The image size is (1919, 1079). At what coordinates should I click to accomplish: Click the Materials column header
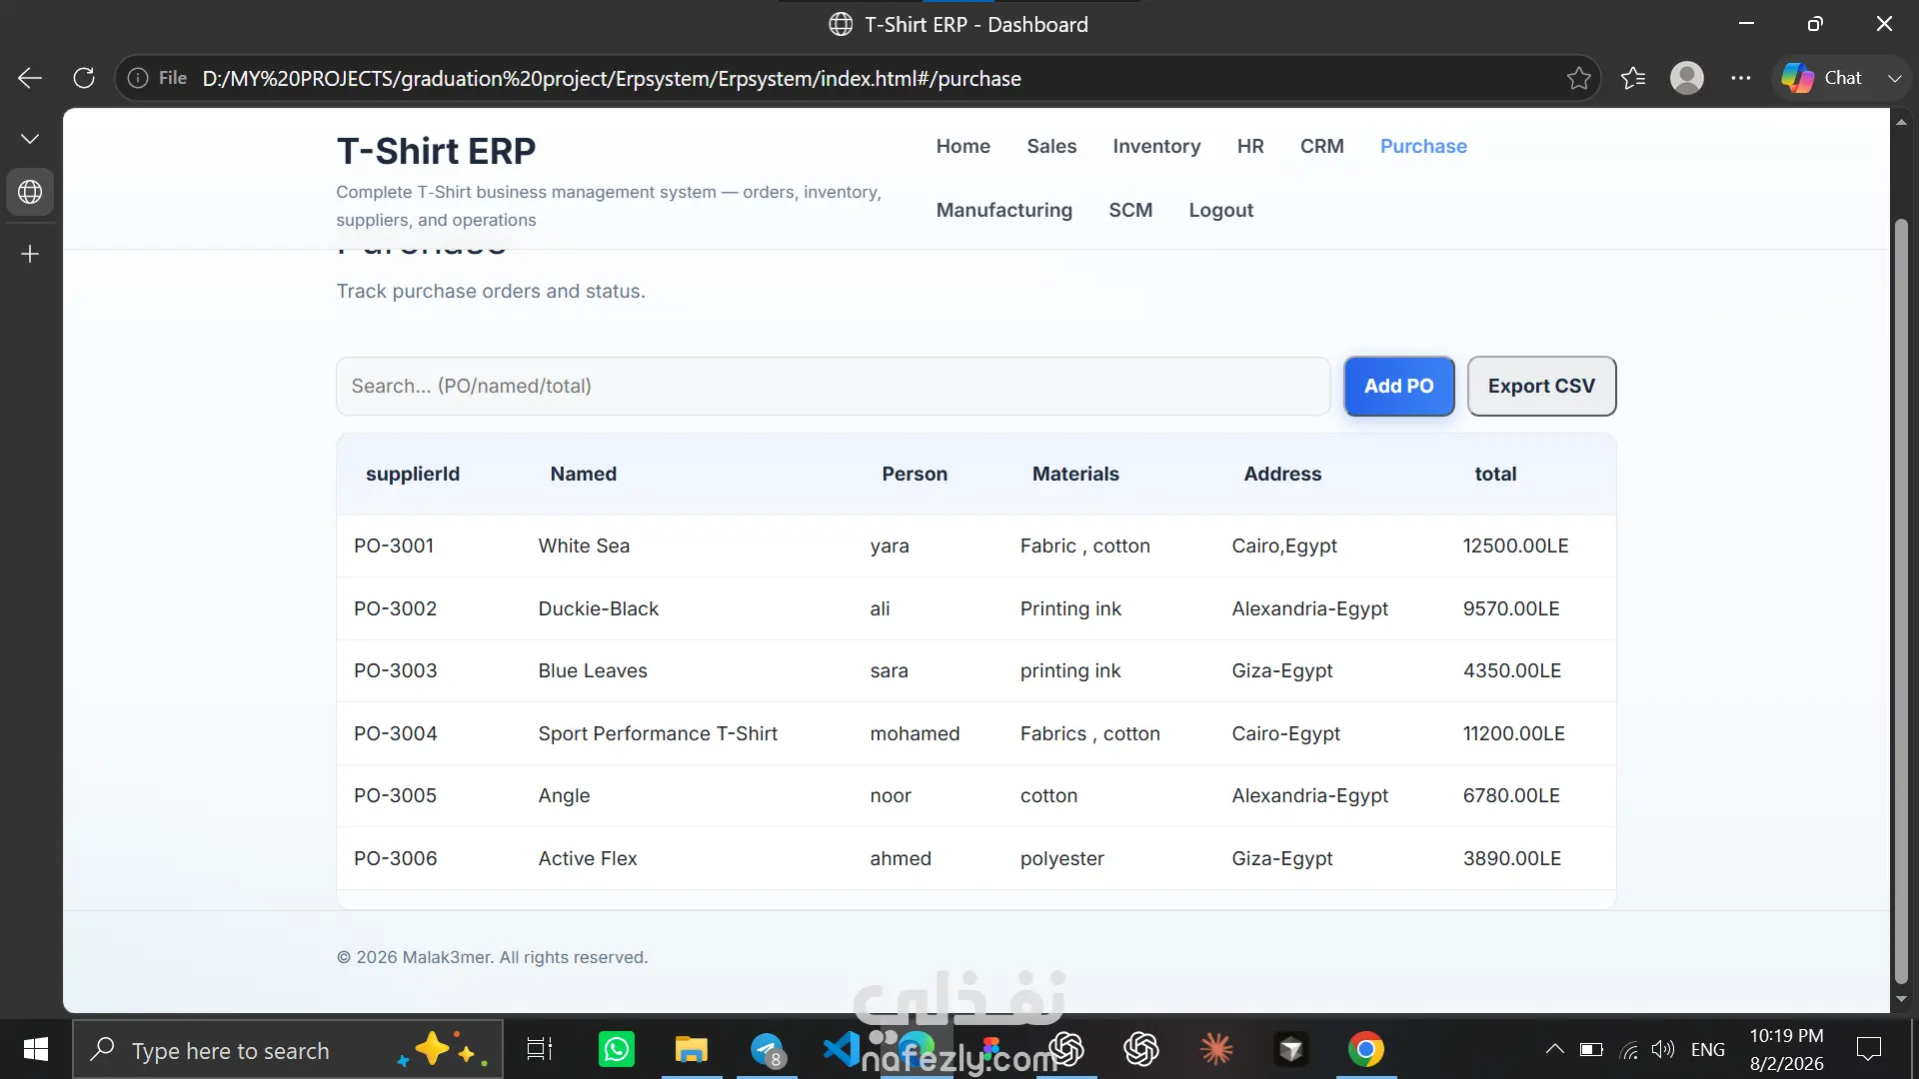1075,474
